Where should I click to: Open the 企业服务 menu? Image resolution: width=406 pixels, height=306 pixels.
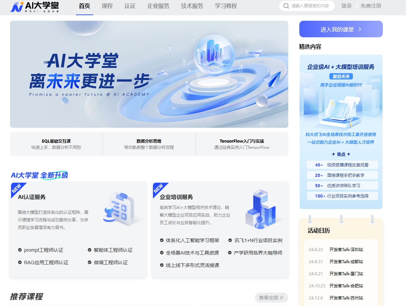click(158, 6)
